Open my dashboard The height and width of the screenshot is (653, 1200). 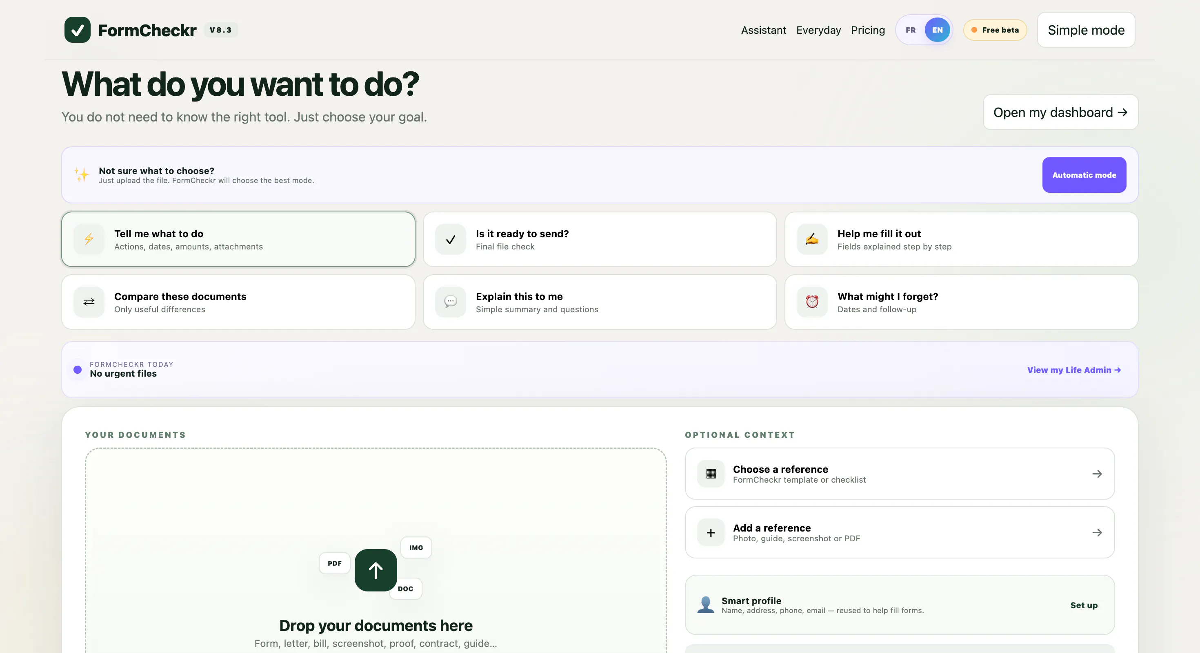tap(1060, 112)
